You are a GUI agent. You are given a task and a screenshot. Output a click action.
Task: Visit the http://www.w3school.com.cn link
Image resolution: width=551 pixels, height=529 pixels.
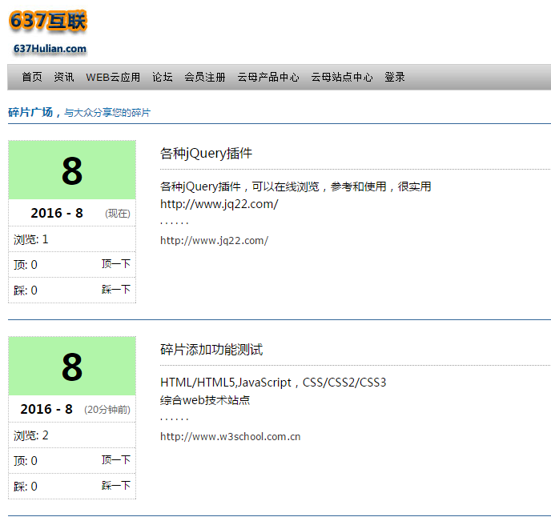[x=230, y=436]
